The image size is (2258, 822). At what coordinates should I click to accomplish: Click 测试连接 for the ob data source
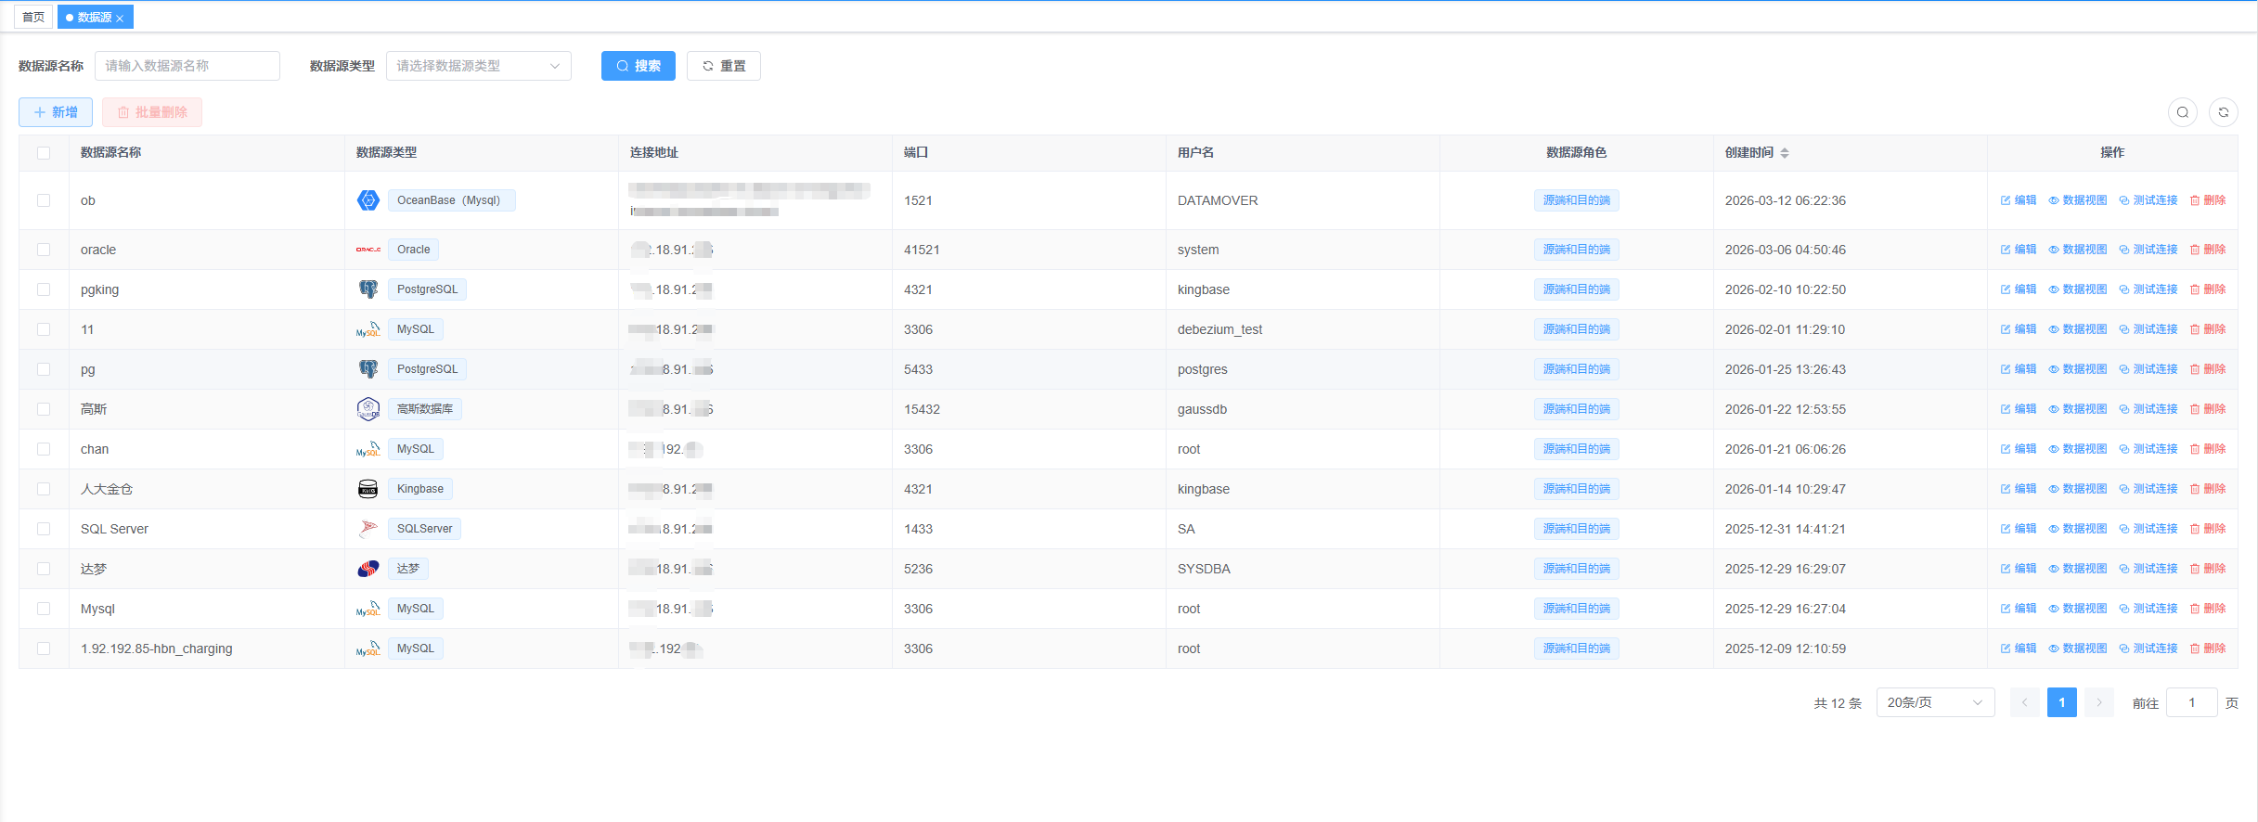[2148, 200]
